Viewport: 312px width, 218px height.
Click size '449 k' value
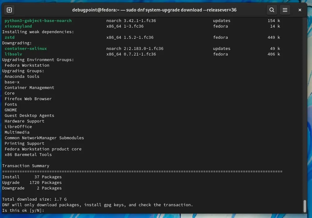coord(274,38)
